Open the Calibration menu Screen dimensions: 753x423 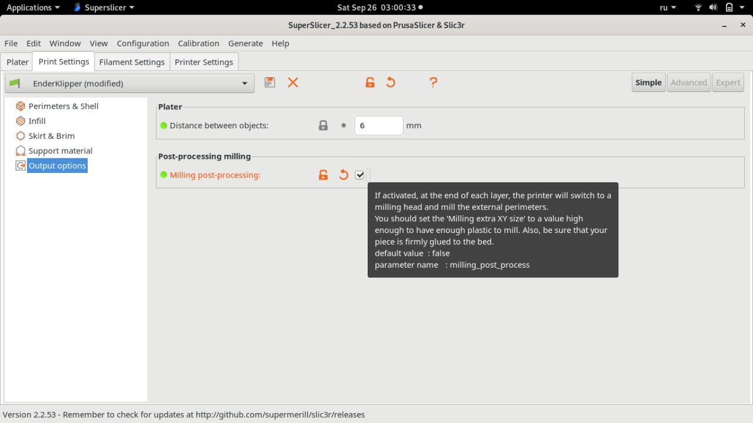pos(199,43)
